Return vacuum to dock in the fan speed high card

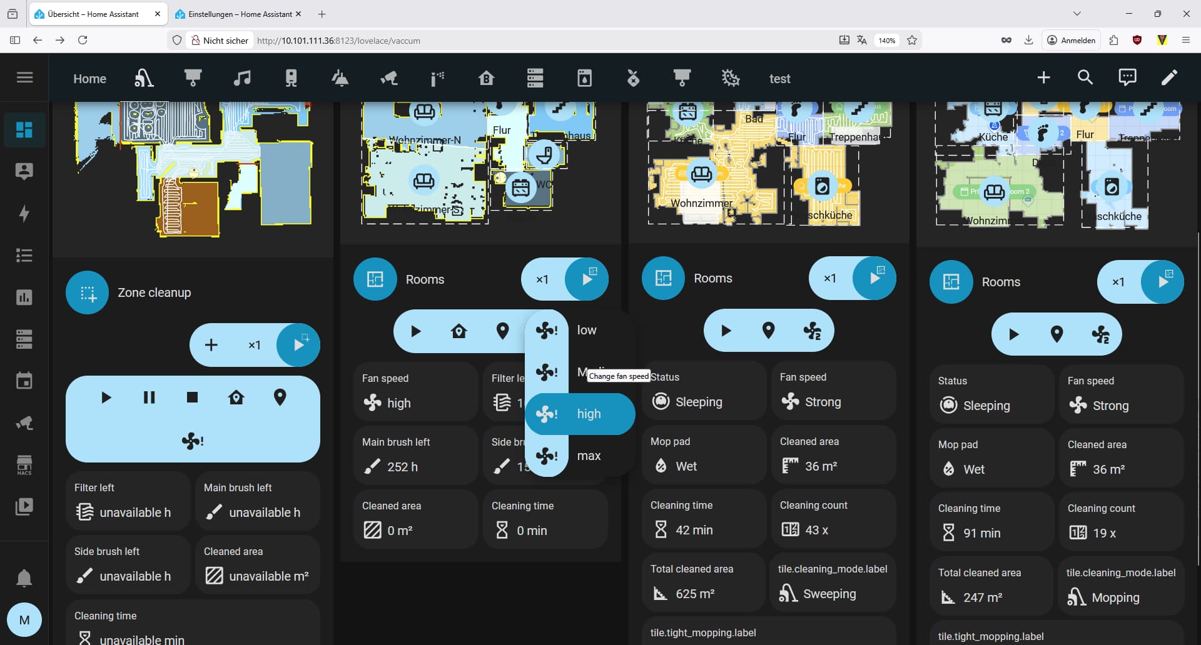tap(459, 331)
